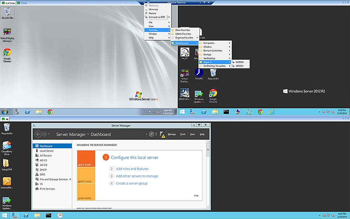Screen dimensions: 350x219
Task: Select Google Chrome shortcut on XENON desktop
Action: (213, 96)
